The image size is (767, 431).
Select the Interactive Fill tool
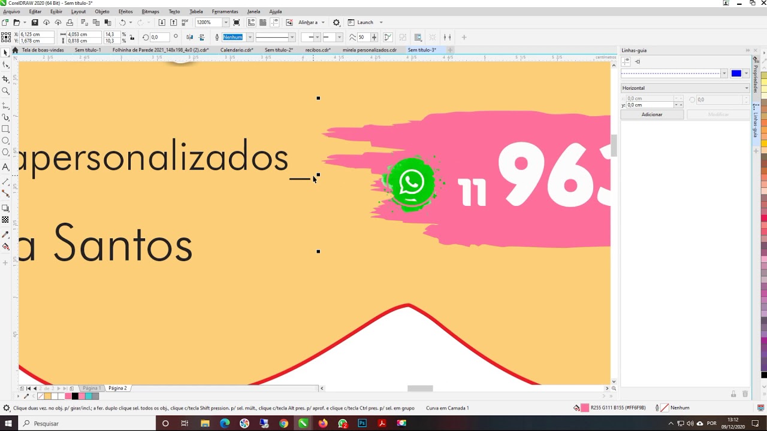(x=5, y=246)
